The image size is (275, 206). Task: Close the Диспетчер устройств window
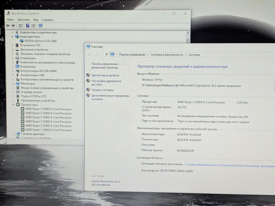(185, 14)
